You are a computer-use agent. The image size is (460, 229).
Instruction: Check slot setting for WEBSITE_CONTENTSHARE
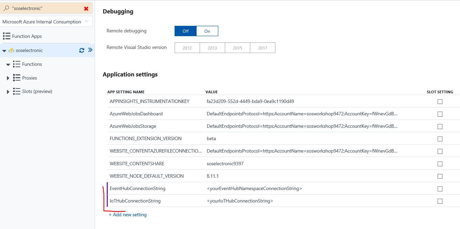440,164
